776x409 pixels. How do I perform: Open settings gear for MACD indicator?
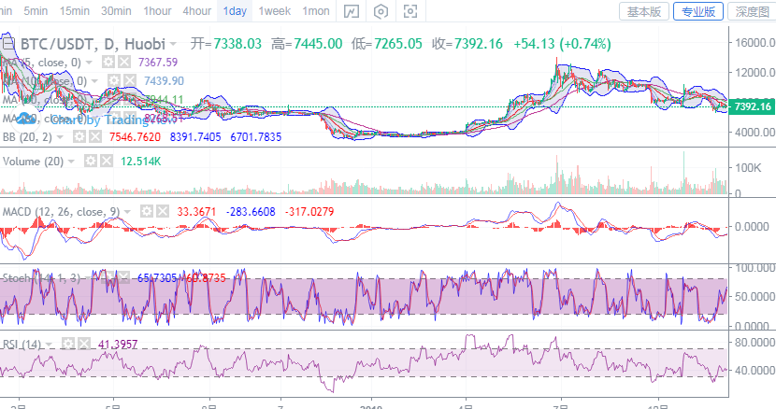(147, 212)
